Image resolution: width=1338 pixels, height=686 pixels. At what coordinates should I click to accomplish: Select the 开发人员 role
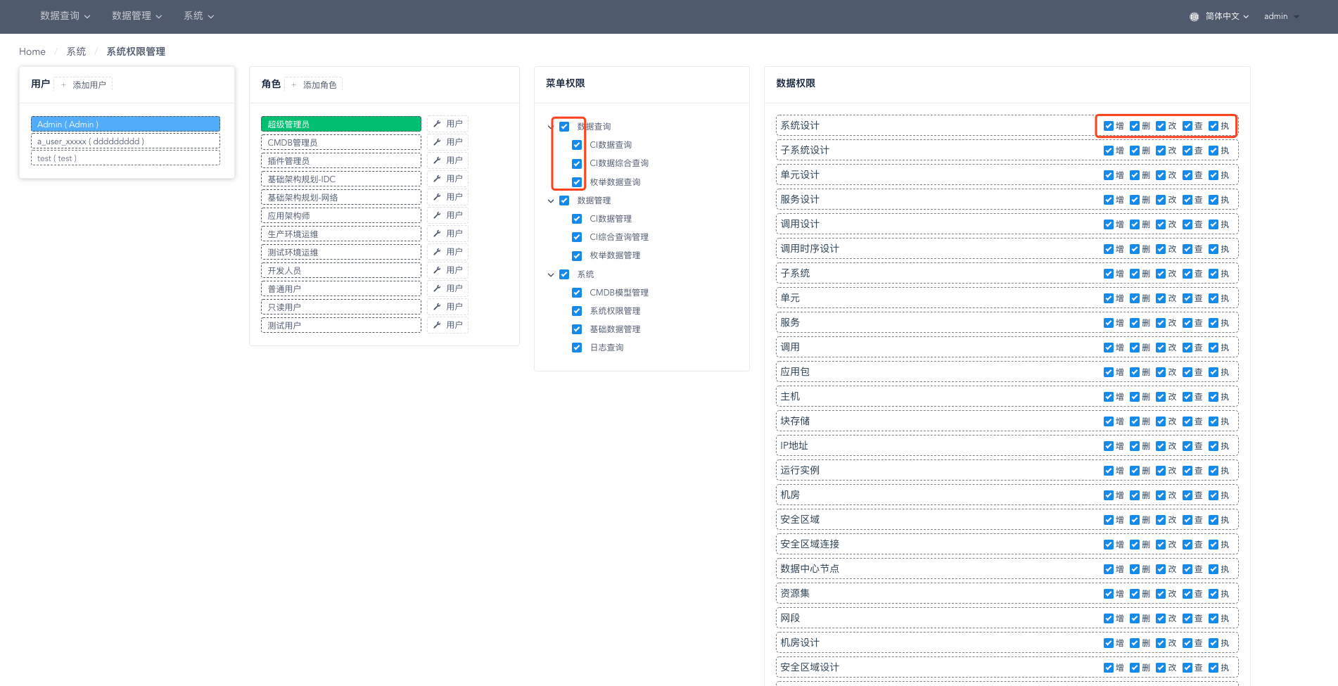coord(341,270)
